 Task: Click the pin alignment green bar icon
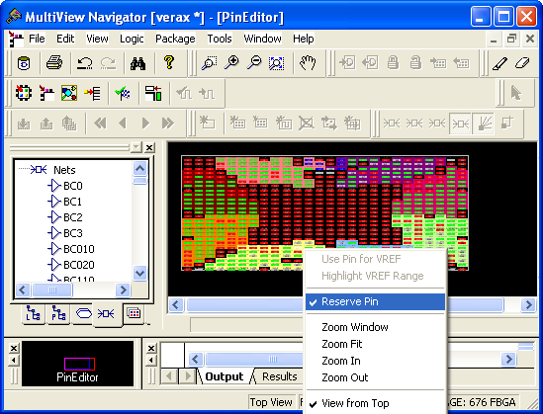153,93
